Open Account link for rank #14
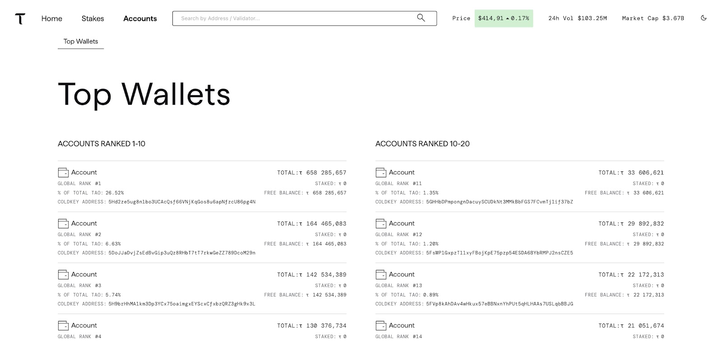The width and height of the screenshot is (722, 343). (402, 325)
